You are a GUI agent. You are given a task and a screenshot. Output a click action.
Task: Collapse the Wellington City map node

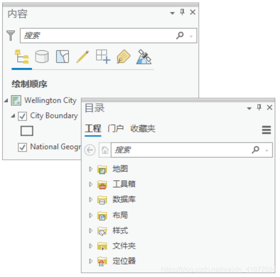pyautogui.click(x=6, y=100)
